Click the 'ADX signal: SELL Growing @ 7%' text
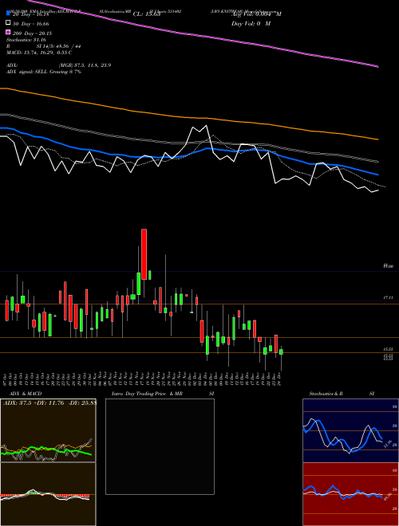The height and width of the screenshot is (526, 399). (x=44, y=72)
